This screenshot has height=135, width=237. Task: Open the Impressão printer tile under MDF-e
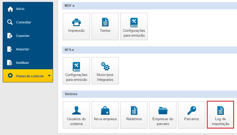pyautogui.click(x=76, y=26)
